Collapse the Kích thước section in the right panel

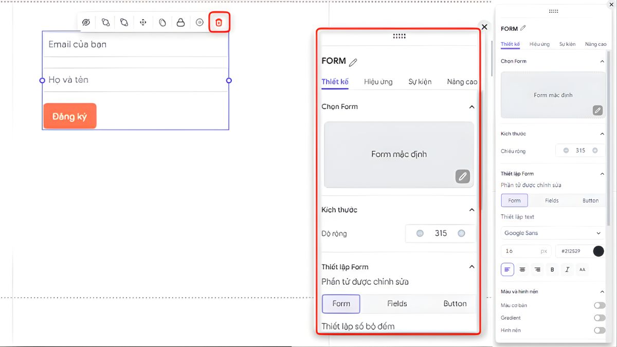tap(602, 134)
